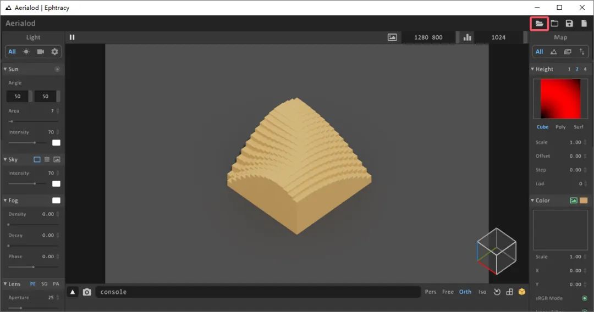Collapse the Sky section
The height and width of the screenshot is (312, 594).
(5, 160)
